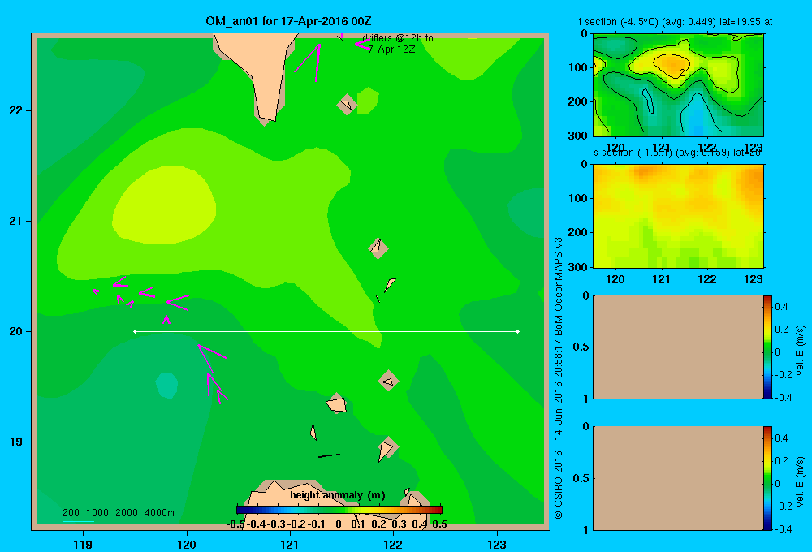Image resolution: width=812 pixels, height=552 pixels.
Task: Open the salinity section plot thumbnail
Action: 678,216
